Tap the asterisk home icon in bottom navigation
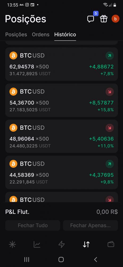Viewport: 123px width, 267px height. pos(13,245)
